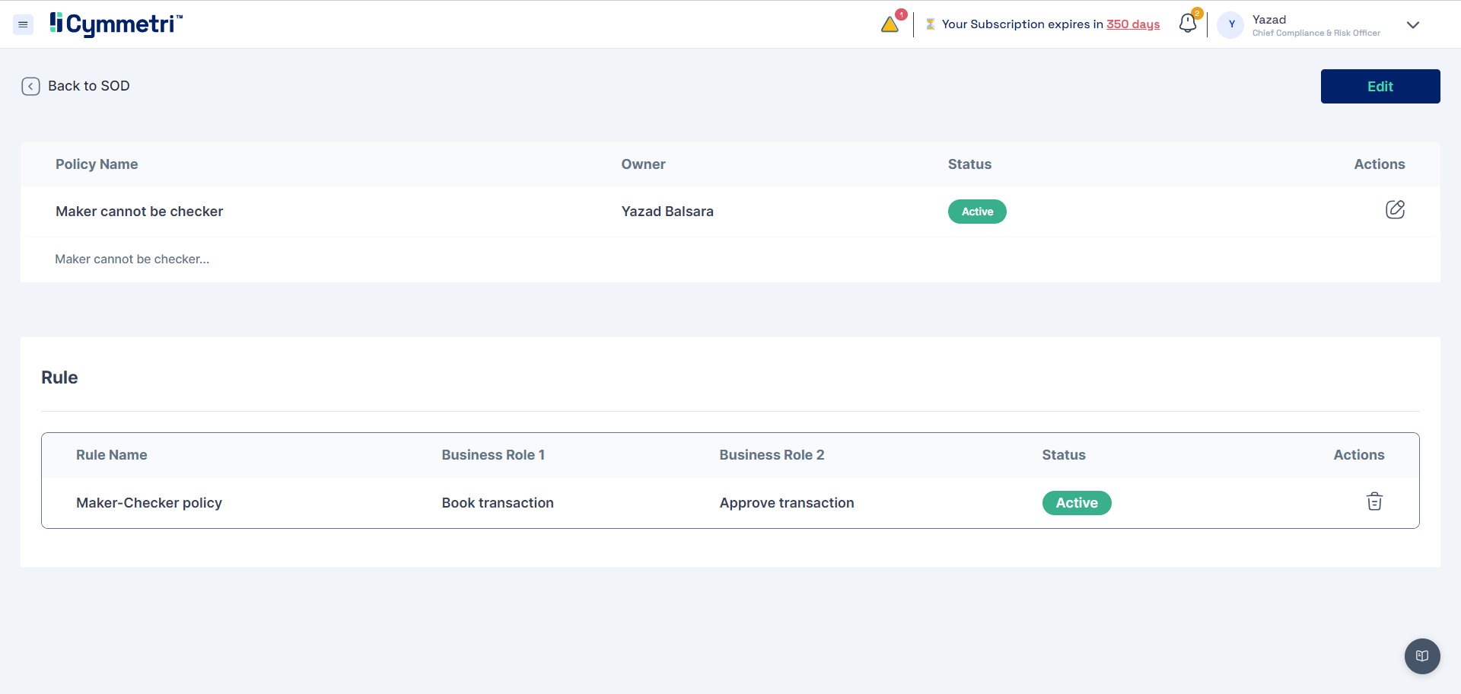Click the Yazad user avatar

point(1230,24)
